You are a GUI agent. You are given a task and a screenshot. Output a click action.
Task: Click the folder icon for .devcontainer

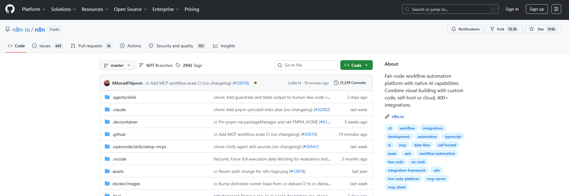click(107, 122)
